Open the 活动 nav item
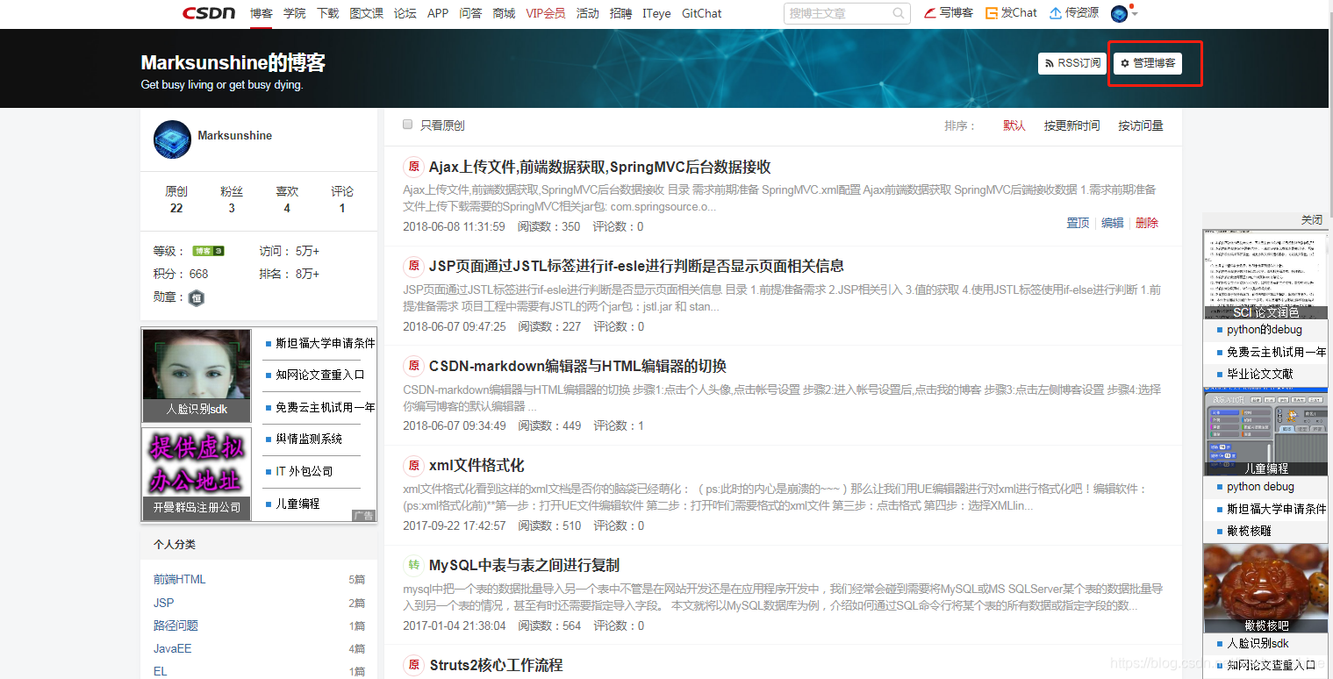 coord(587,13)
